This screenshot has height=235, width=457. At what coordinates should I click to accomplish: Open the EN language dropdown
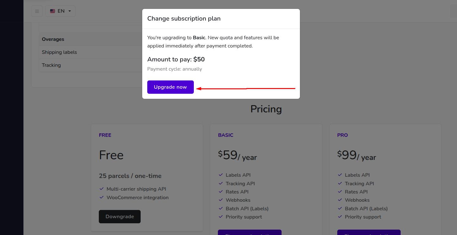[x=60, y=11]
